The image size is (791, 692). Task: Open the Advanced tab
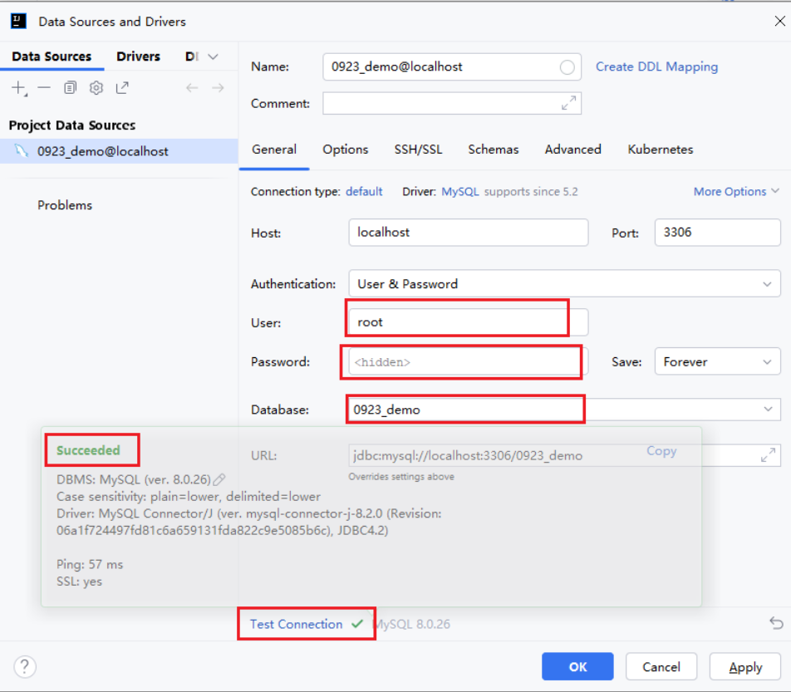(573, 150)
